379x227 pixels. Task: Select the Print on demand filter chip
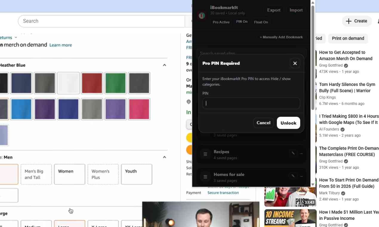[348, 38]
